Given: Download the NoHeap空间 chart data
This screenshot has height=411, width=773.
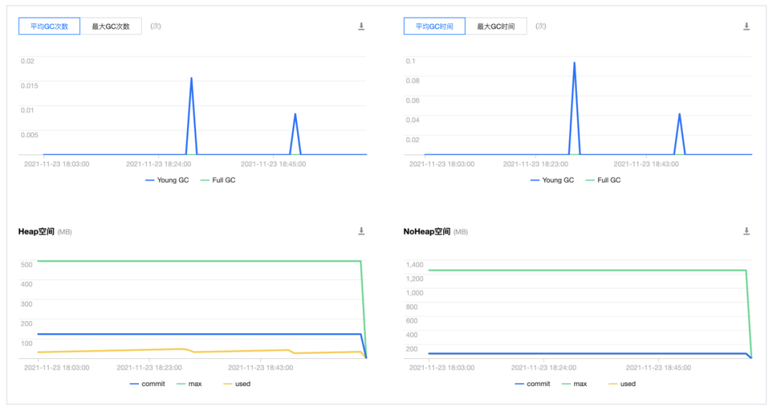Looking at the screenshot, I should click(x=747, y=231).
